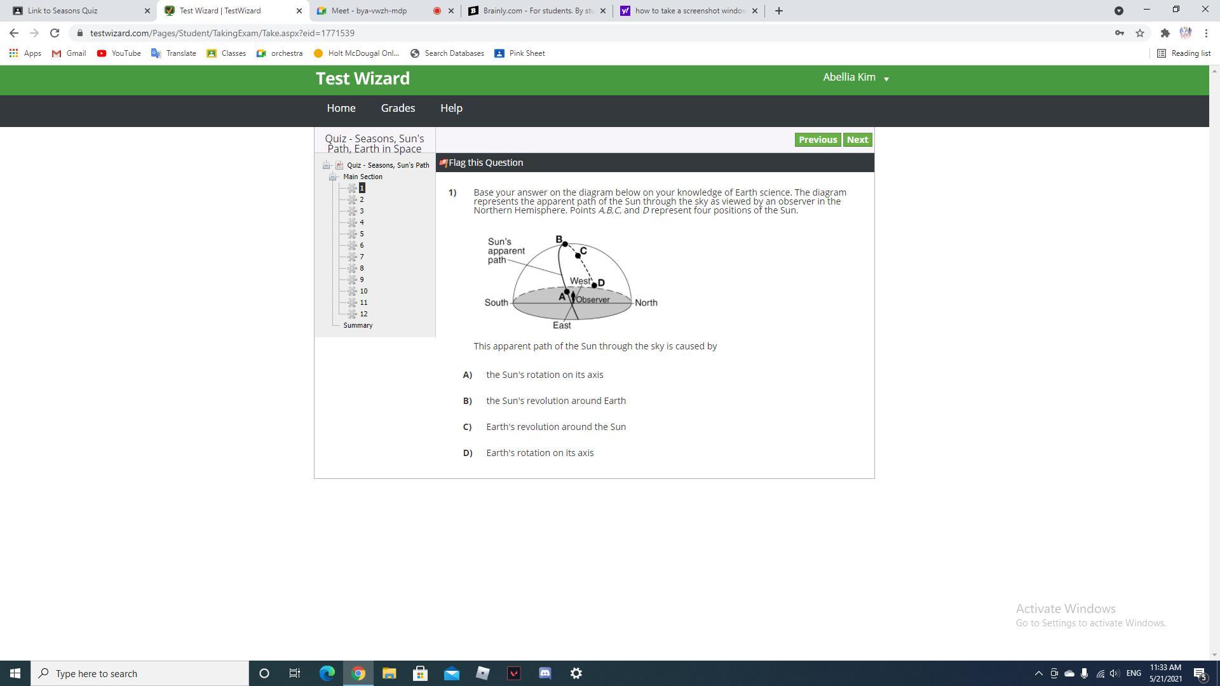This screenshot has width=1220, height=686.
Task: Switch to the Brainly.com browser tab
Action: pos(535,11)
